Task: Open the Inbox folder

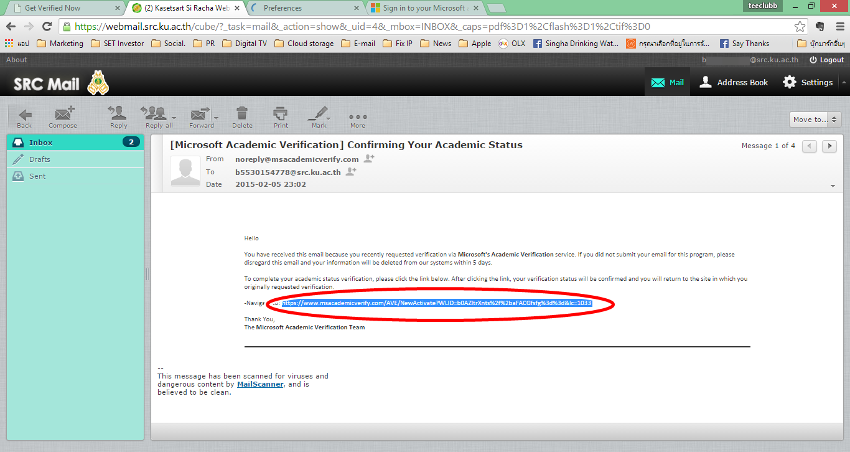Action: pos(75,142)
